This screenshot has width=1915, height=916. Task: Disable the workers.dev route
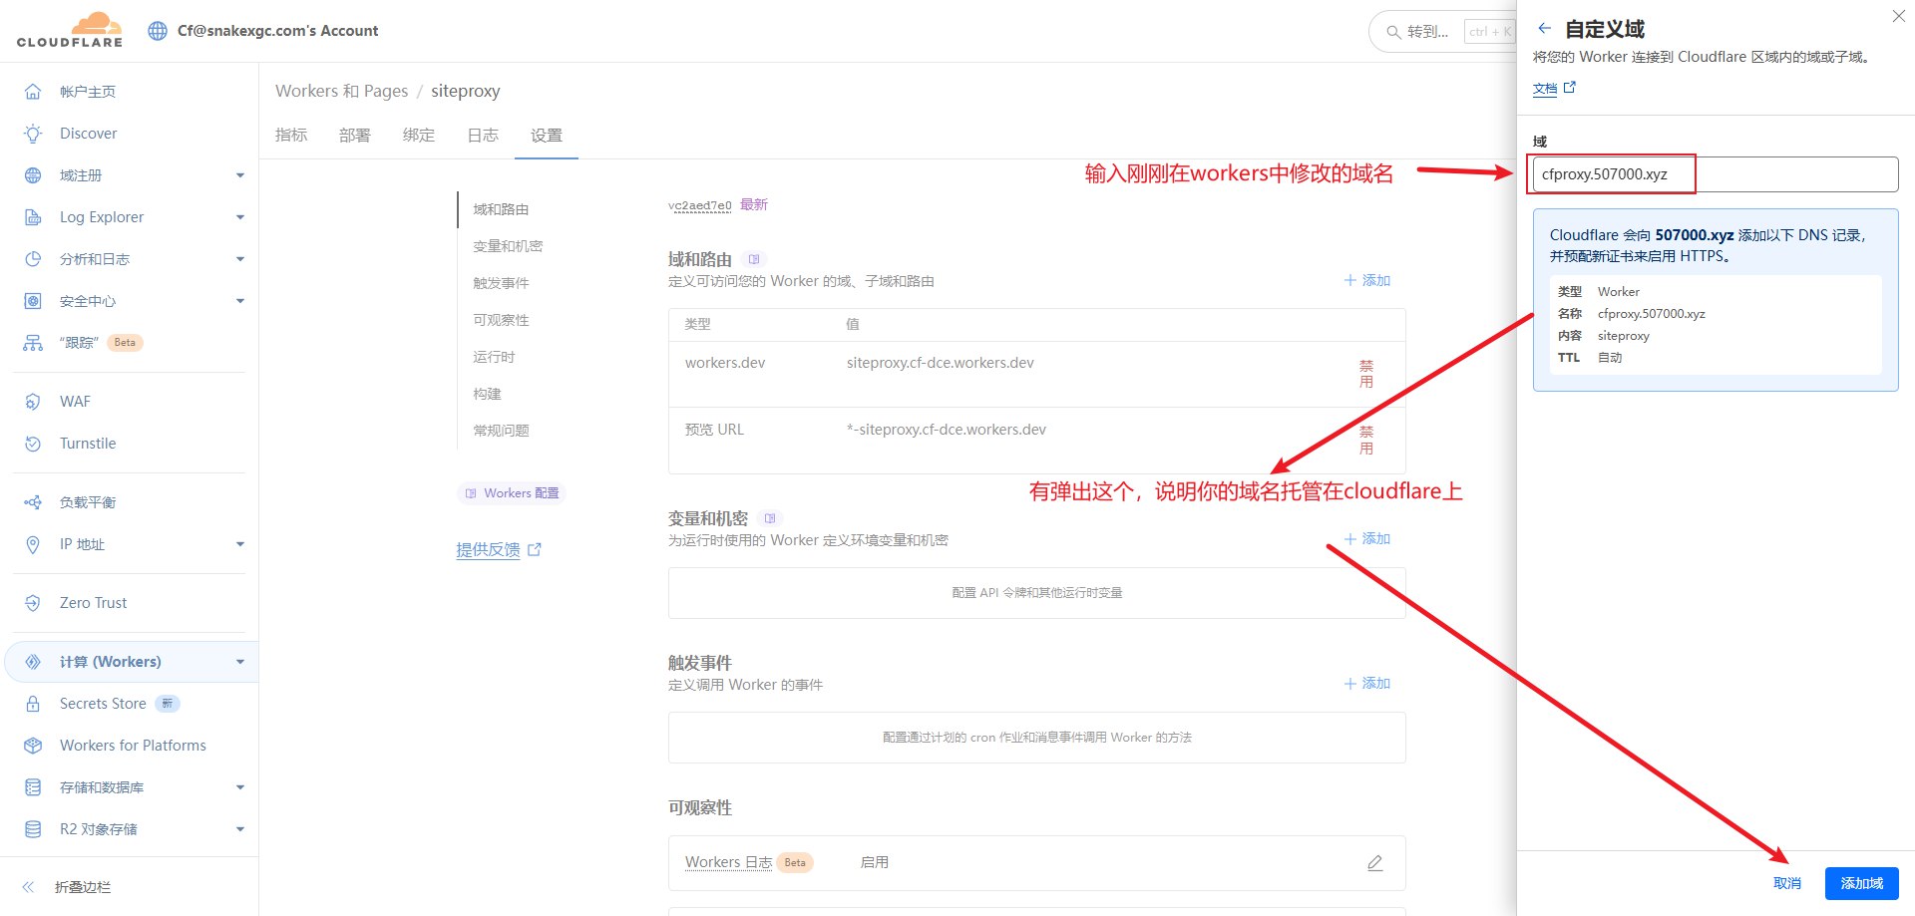point(1366,374)
